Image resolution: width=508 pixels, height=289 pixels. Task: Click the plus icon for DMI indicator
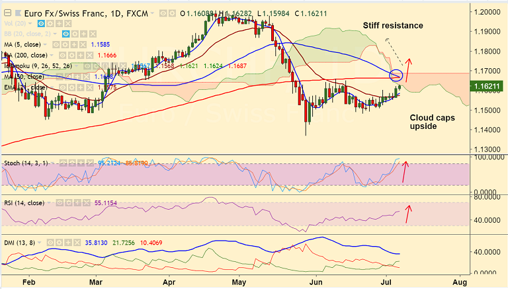click(x=68, y=243)
